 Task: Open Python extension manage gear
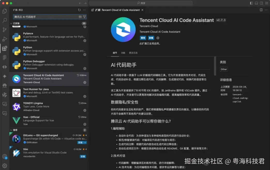pyautogui.click(x=85, y=54)
